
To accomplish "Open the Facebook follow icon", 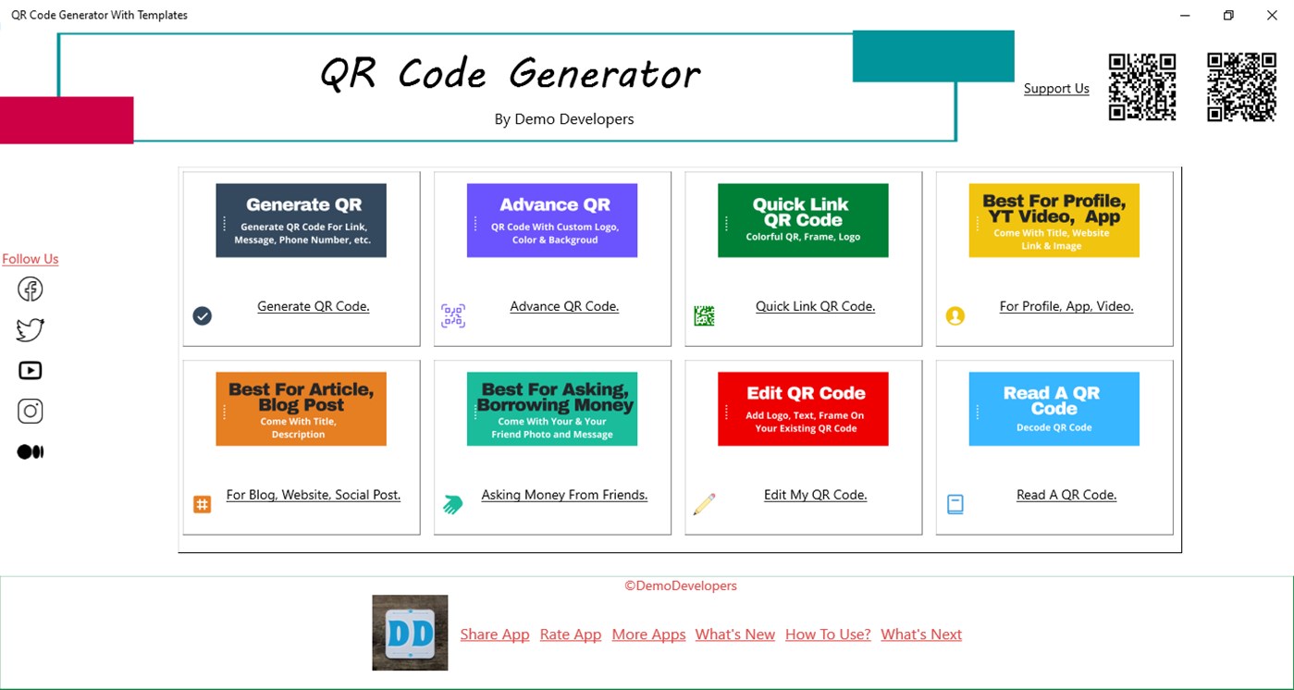I will pyautogui.click(x=31, y=290).
